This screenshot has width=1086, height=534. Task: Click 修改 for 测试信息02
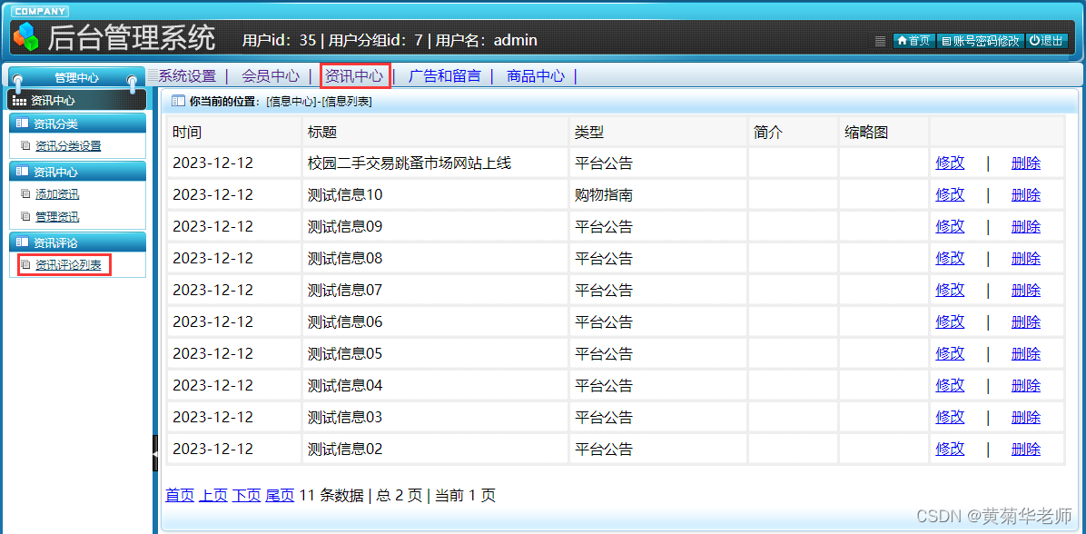tap(950, 449)
